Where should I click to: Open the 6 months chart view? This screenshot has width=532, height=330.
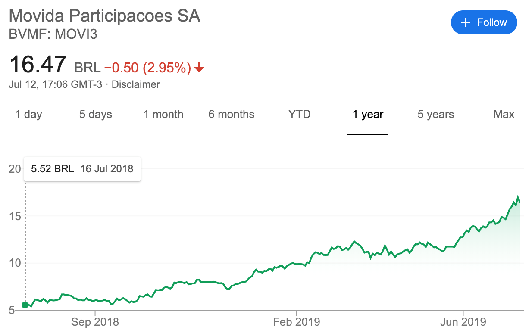pyautogui.click(x=232, y=114)
